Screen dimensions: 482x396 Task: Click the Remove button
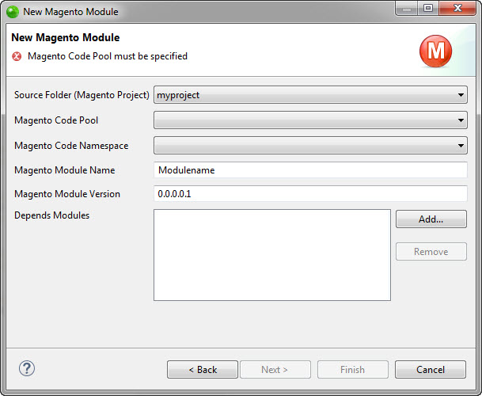(431, 252)
